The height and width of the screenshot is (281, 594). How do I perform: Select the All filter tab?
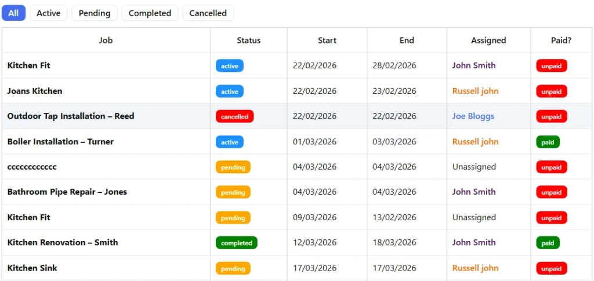pyautogui.click(x=13, y=13)
